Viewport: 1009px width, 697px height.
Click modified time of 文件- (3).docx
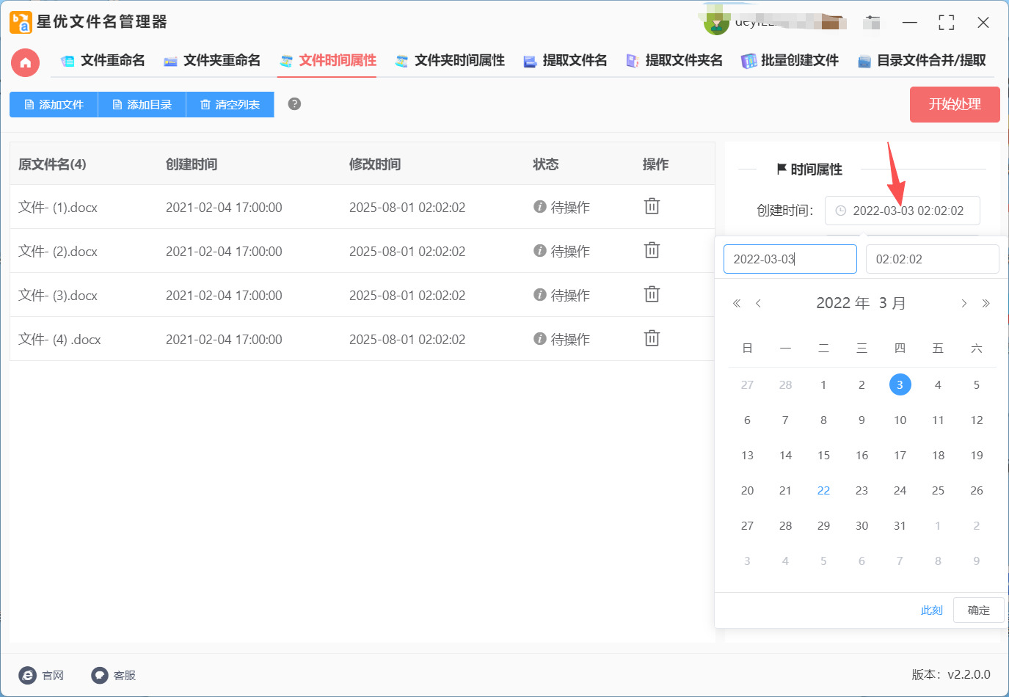[407, 296]
